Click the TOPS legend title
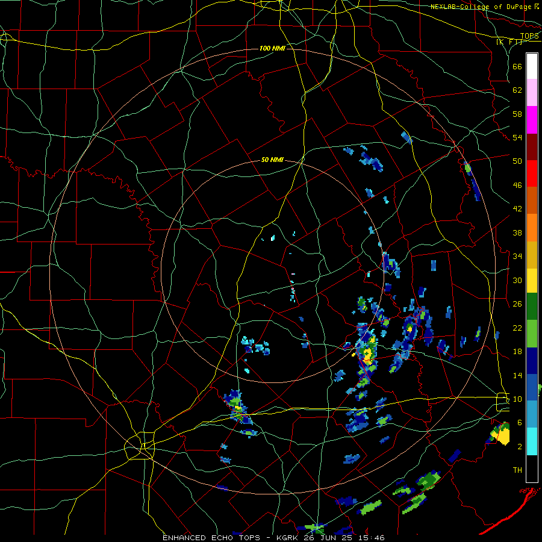 click(529, 36)
